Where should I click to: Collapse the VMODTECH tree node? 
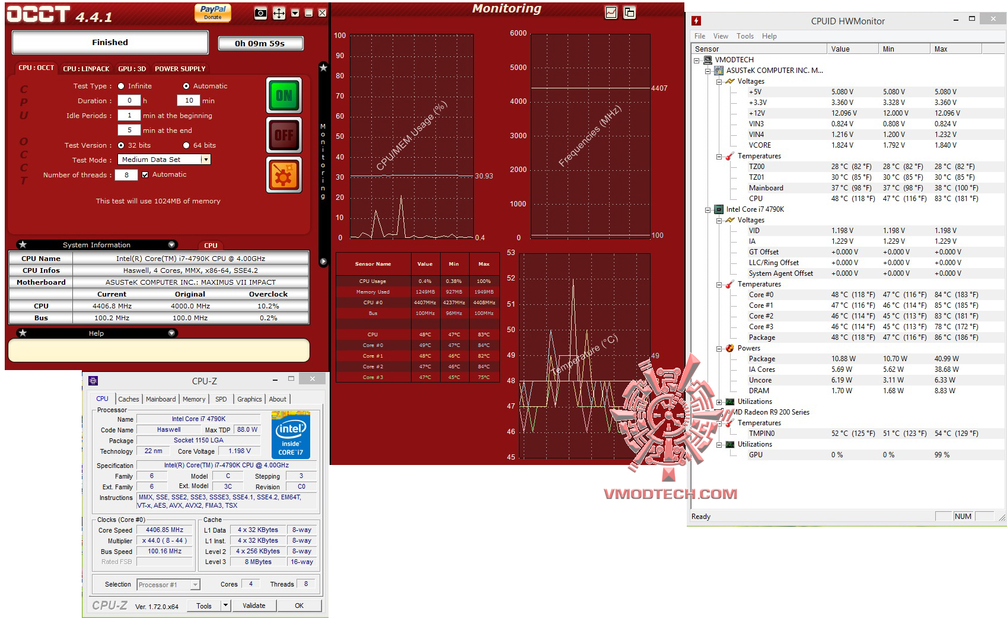tap(697, 60)
